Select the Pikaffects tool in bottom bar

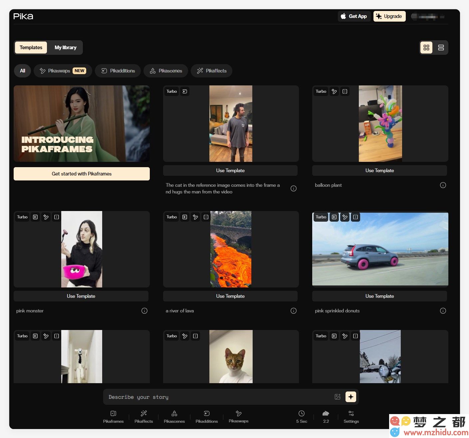[x=144, y=417]
